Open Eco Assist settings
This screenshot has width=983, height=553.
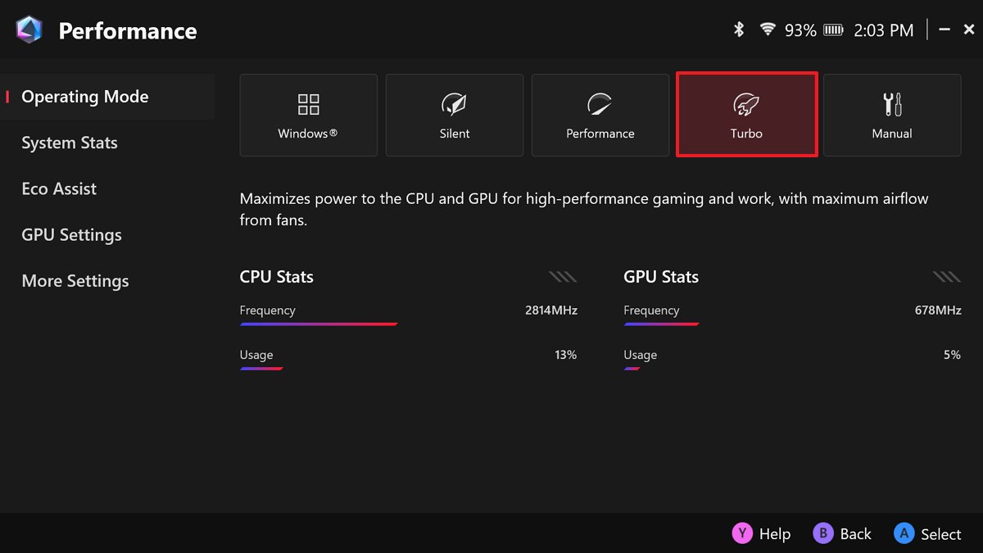pyautogui.click(x=59, y=188)
